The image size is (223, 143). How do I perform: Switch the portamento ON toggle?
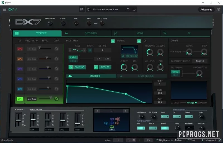point(177,117)
